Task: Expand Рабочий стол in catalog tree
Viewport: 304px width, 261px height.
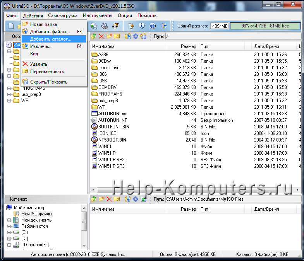Action: 9,226
